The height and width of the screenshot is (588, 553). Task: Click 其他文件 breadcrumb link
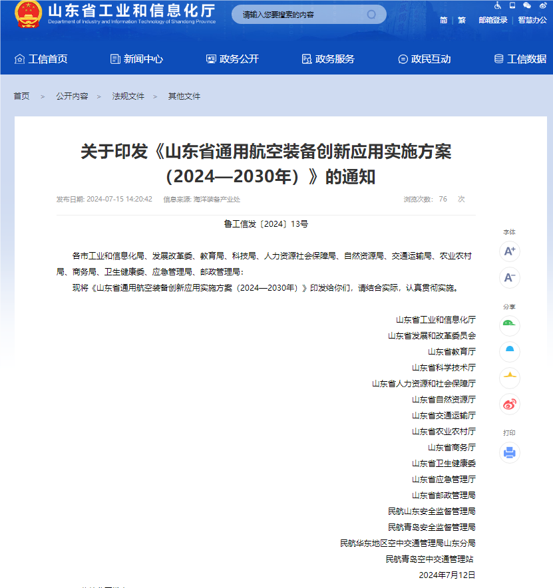(184, 96)
